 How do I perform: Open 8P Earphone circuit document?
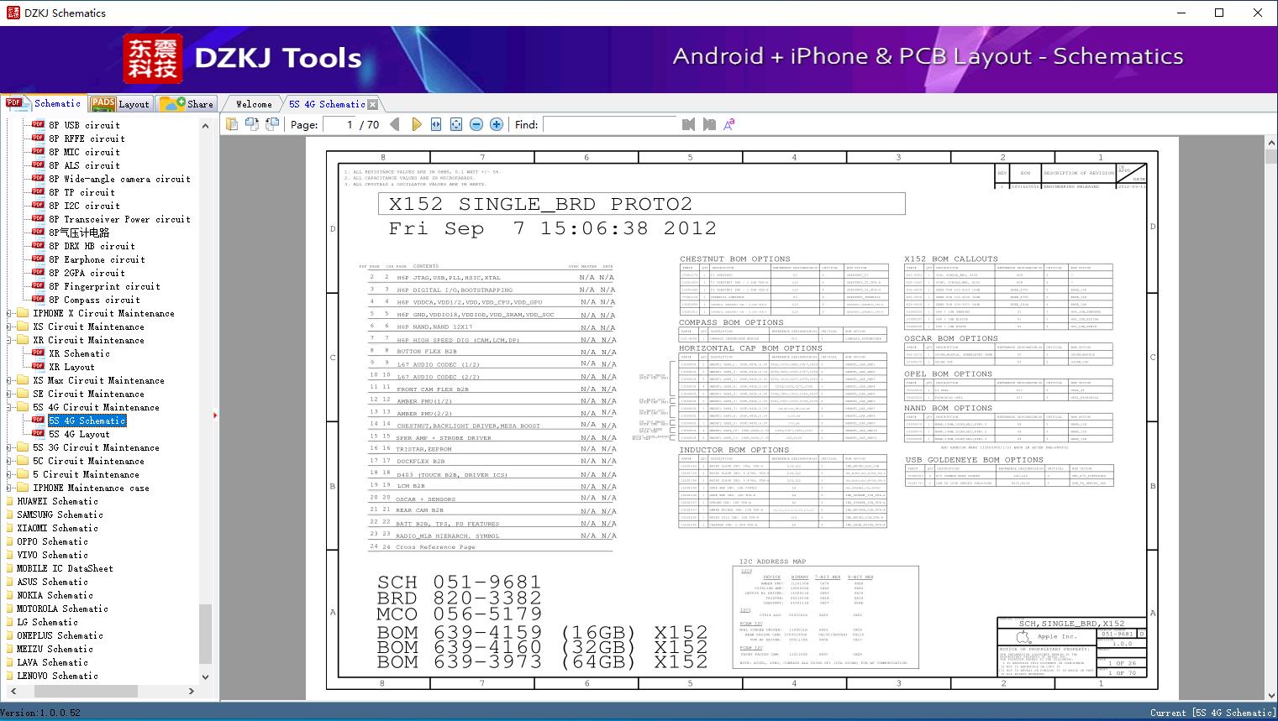pos(97,259)
